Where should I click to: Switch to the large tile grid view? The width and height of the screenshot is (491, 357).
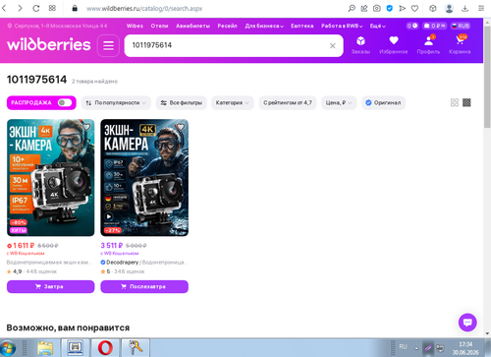pyautogui.click(x=455, y=102)
